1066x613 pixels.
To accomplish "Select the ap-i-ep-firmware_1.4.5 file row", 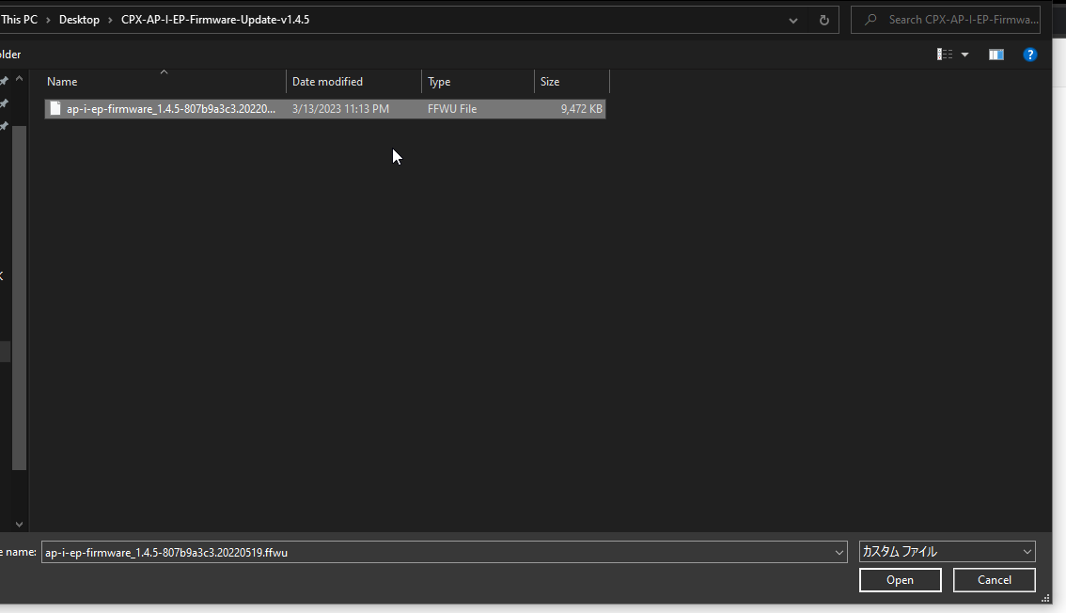I will 325,109.
